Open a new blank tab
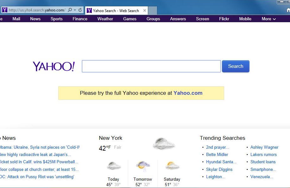290x188 pixels. tap(153, 10)
